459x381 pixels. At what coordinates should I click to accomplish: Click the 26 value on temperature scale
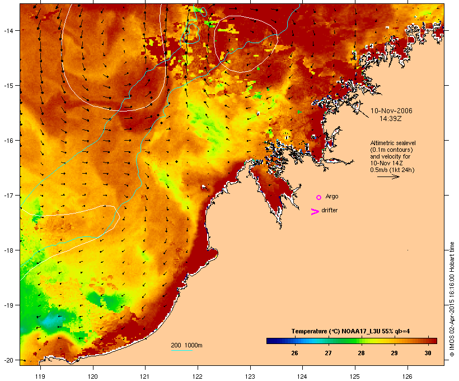click(294, 353)
